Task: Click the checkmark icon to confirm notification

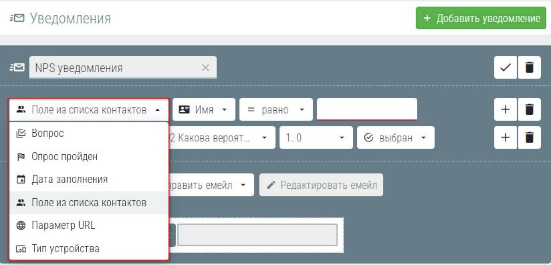Action: [x=505, y=67]
